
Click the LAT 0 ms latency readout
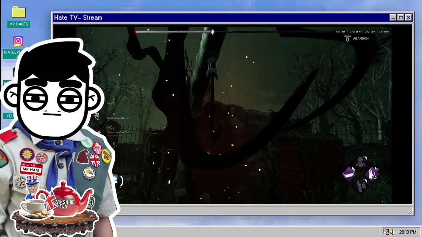384,32
